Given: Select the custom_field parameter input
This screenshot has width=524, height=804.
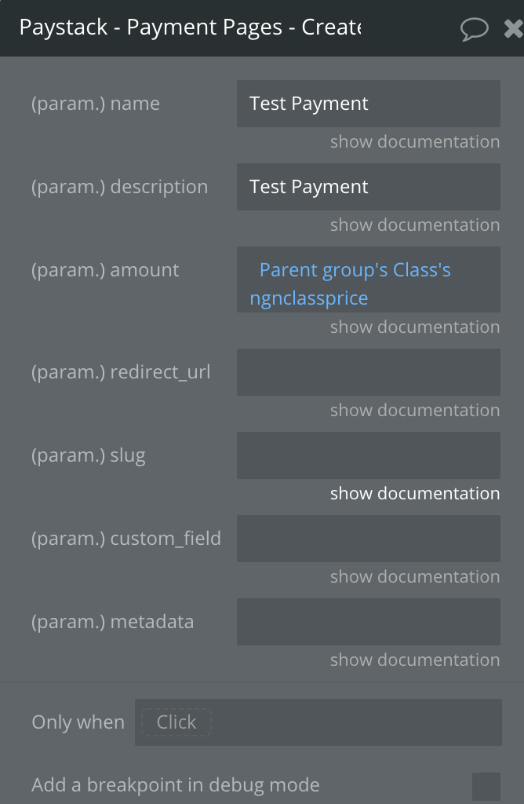Looking at the screenshot, I should pyautogui.click(x=368, y=539).
